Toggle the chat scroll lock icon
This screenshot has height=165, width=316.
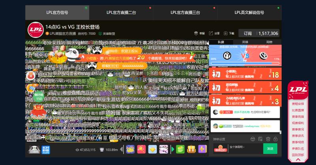[x=275, y=139]
